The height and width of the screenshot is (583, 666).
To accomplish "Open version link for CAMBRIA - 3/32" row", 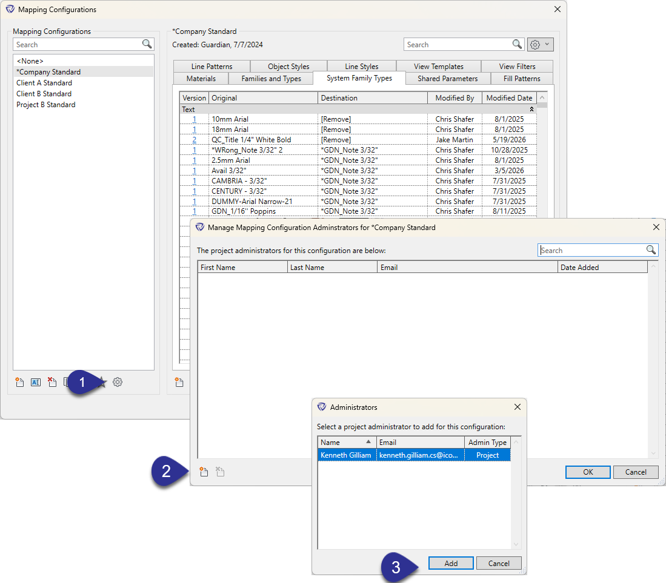I will 195,181.
